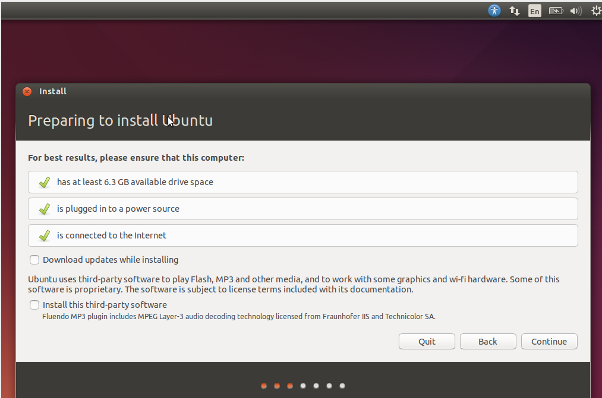Image resolution: width=602 pixels, height=398 pixels.
Task: Click the third-party software description paragraph
Action: pyautogui.click(x=294, y=284)
